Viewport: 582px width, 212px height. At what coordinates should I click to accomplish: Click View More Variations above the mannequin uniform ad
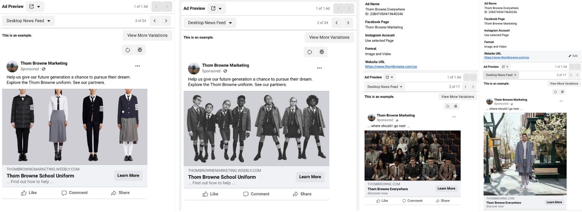pos(148,36)
